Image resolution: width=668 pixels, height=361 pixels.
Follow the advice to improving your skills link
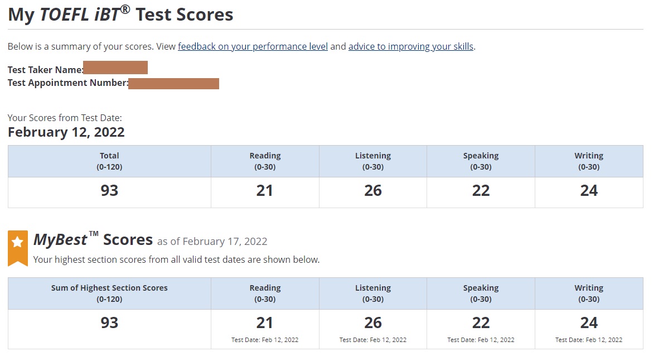411,47
